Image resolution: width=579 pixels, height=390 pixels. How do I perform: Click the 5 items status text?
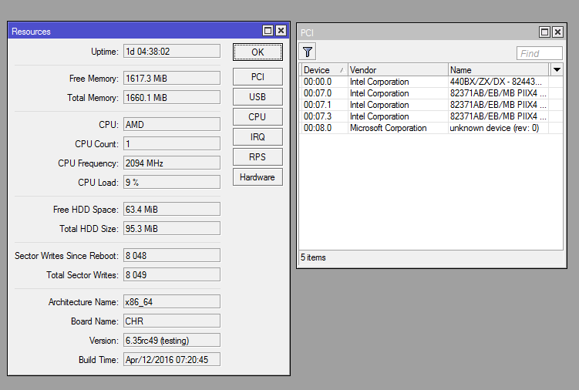(x=313, y=257)
